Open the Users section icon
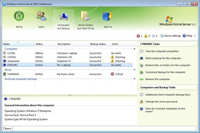The height and width of the screenshot is (133, 200). point(41,16)
